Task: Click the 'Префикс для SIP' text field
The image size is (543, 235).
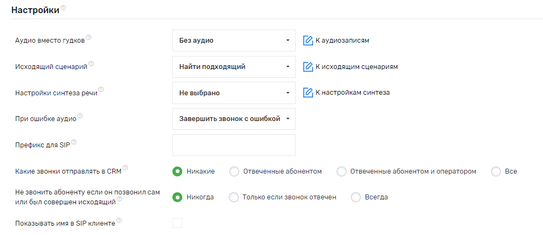Action: [x=234, y=145]
